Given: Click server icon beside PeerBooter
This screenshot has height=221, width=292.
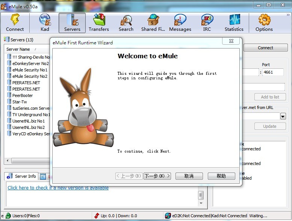Looking at the screenshot, I should (9, 95).
